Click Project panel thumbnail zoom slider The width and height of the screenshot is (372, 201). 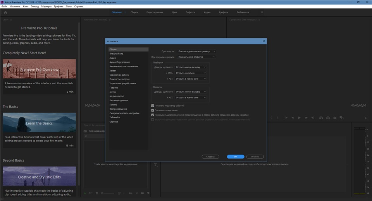pos(107,193)
